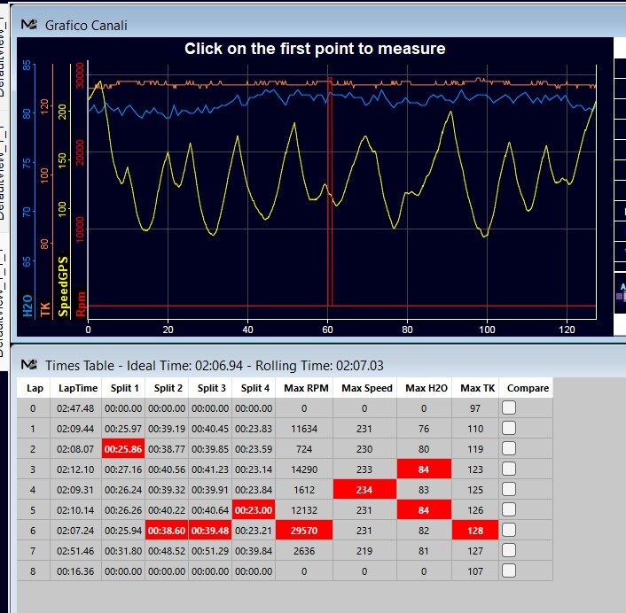The image size is (626, 613).
Task: Click lap 8 Max TK value 107
Action: [475, 571]
